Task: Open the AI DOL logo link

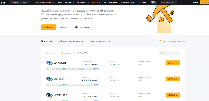Action: [154, 2]
